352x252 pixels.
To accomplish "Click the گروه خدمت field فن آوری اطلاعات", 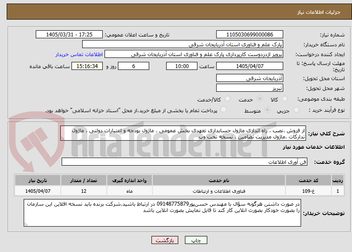I will [x=184, y=162].
